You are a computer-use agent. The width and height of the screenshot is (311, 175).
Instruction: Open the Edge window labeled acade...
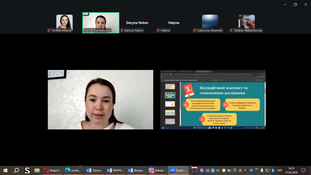74,170
